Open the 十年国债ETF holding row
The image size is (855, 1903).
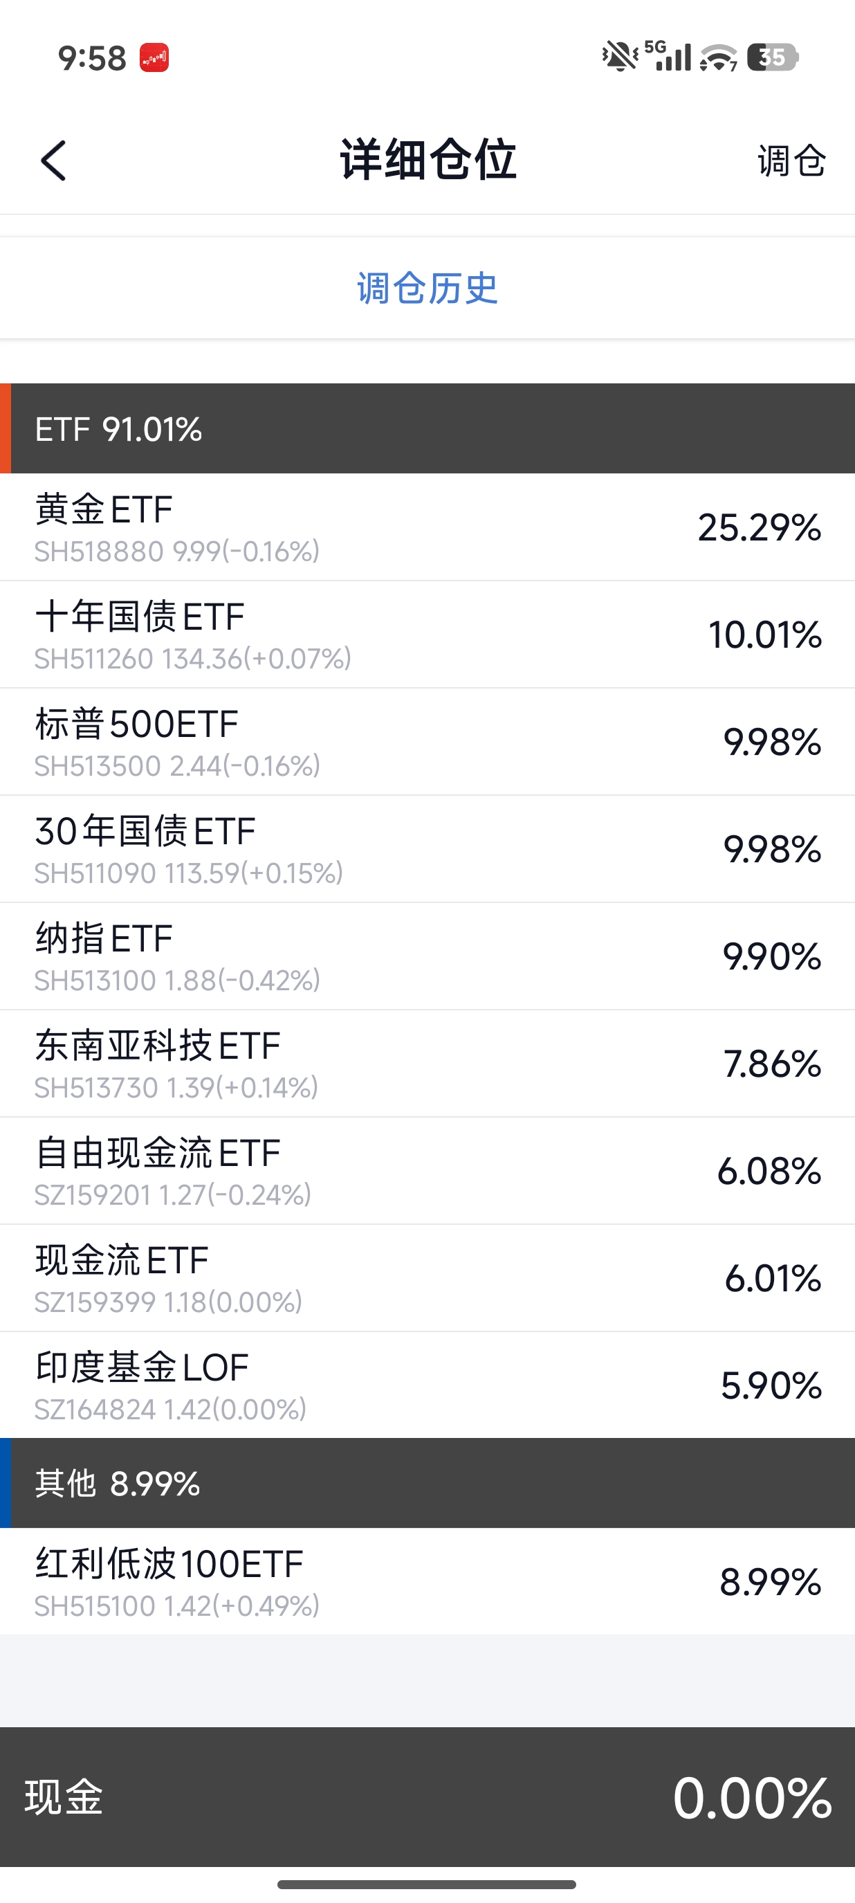tap(427, 635)
